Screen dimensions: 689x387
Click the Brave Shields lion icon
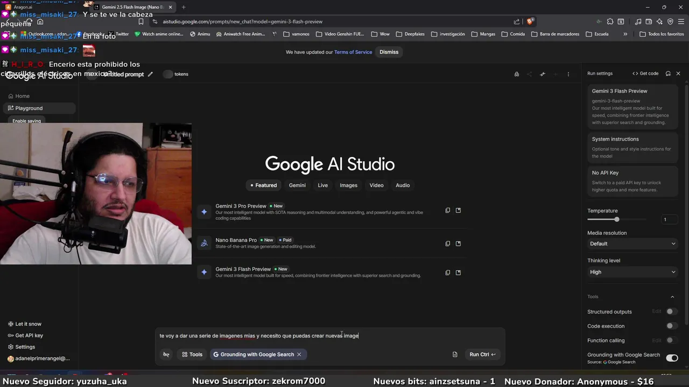(x=530, y=21)
